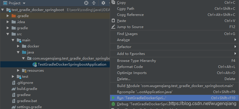Collapse the src folder
This screenshot has width=239, height=109.
(x=8, y=34)
